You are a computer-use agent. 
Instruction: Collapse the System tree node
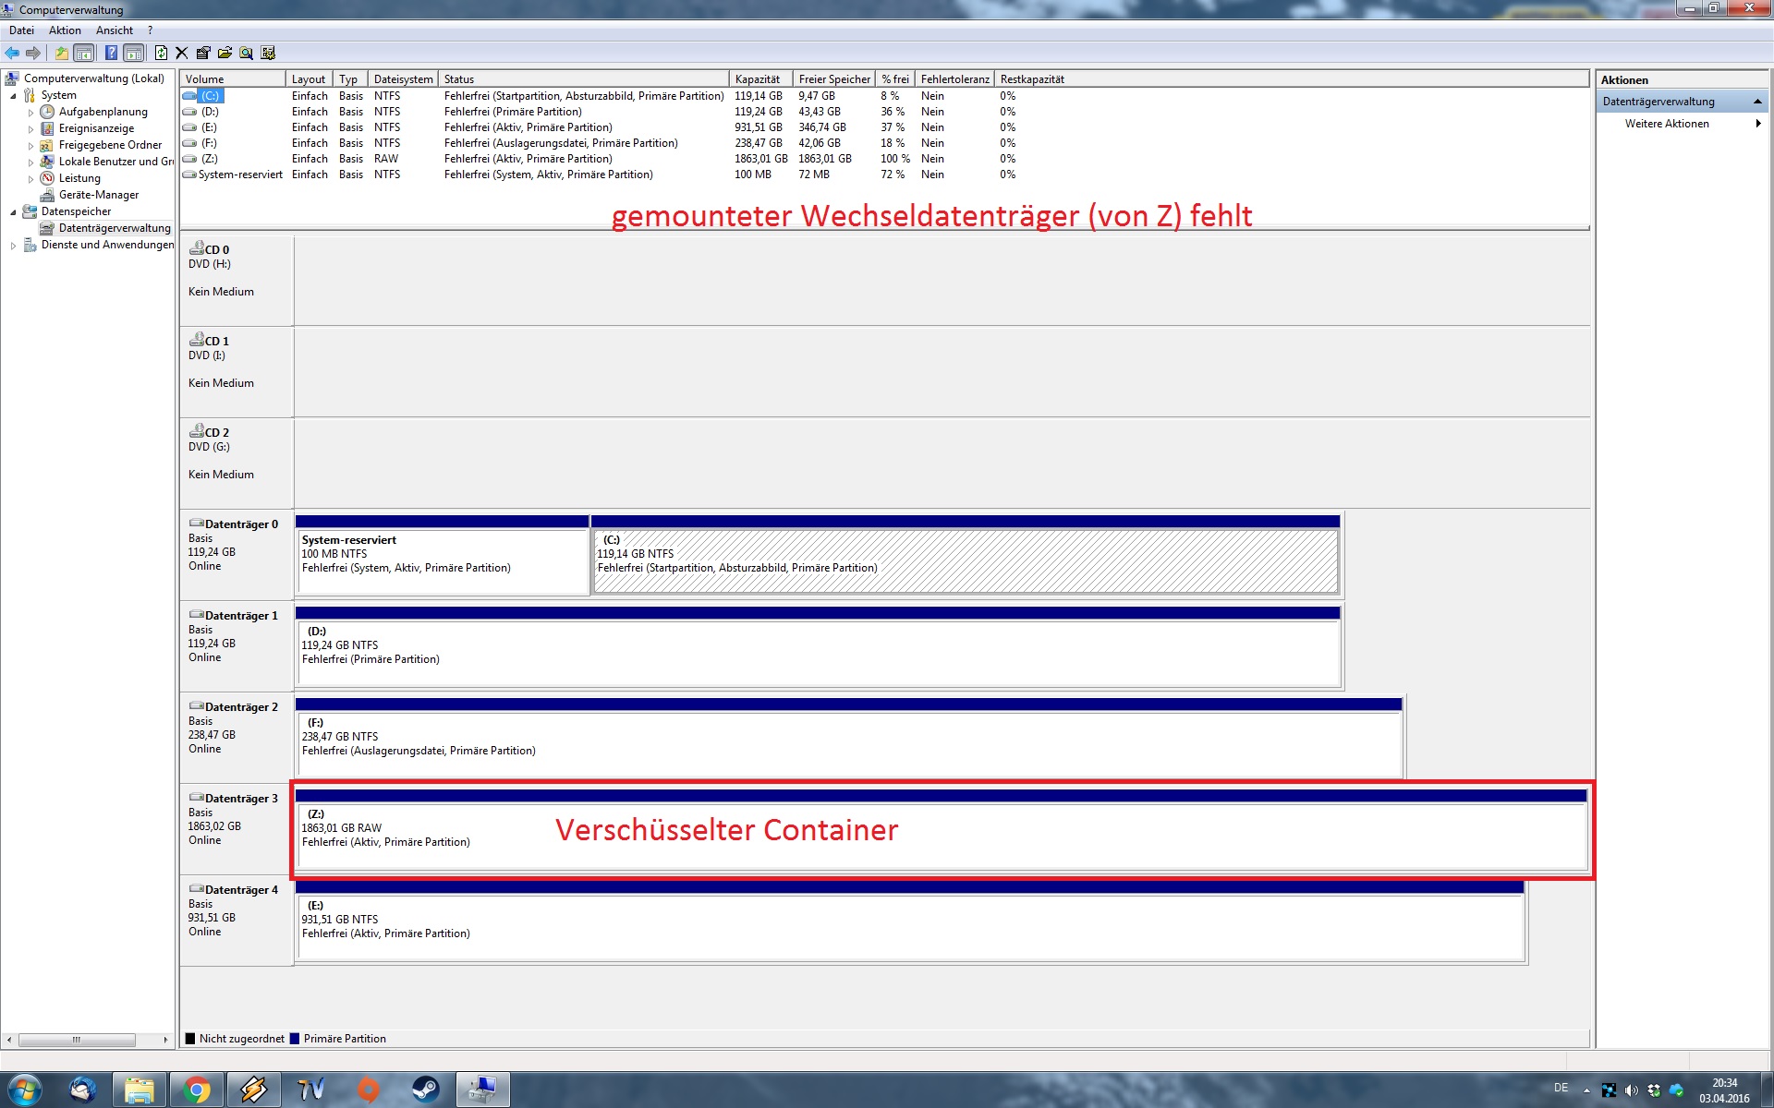pyautogui.click(x=13, y=96)
